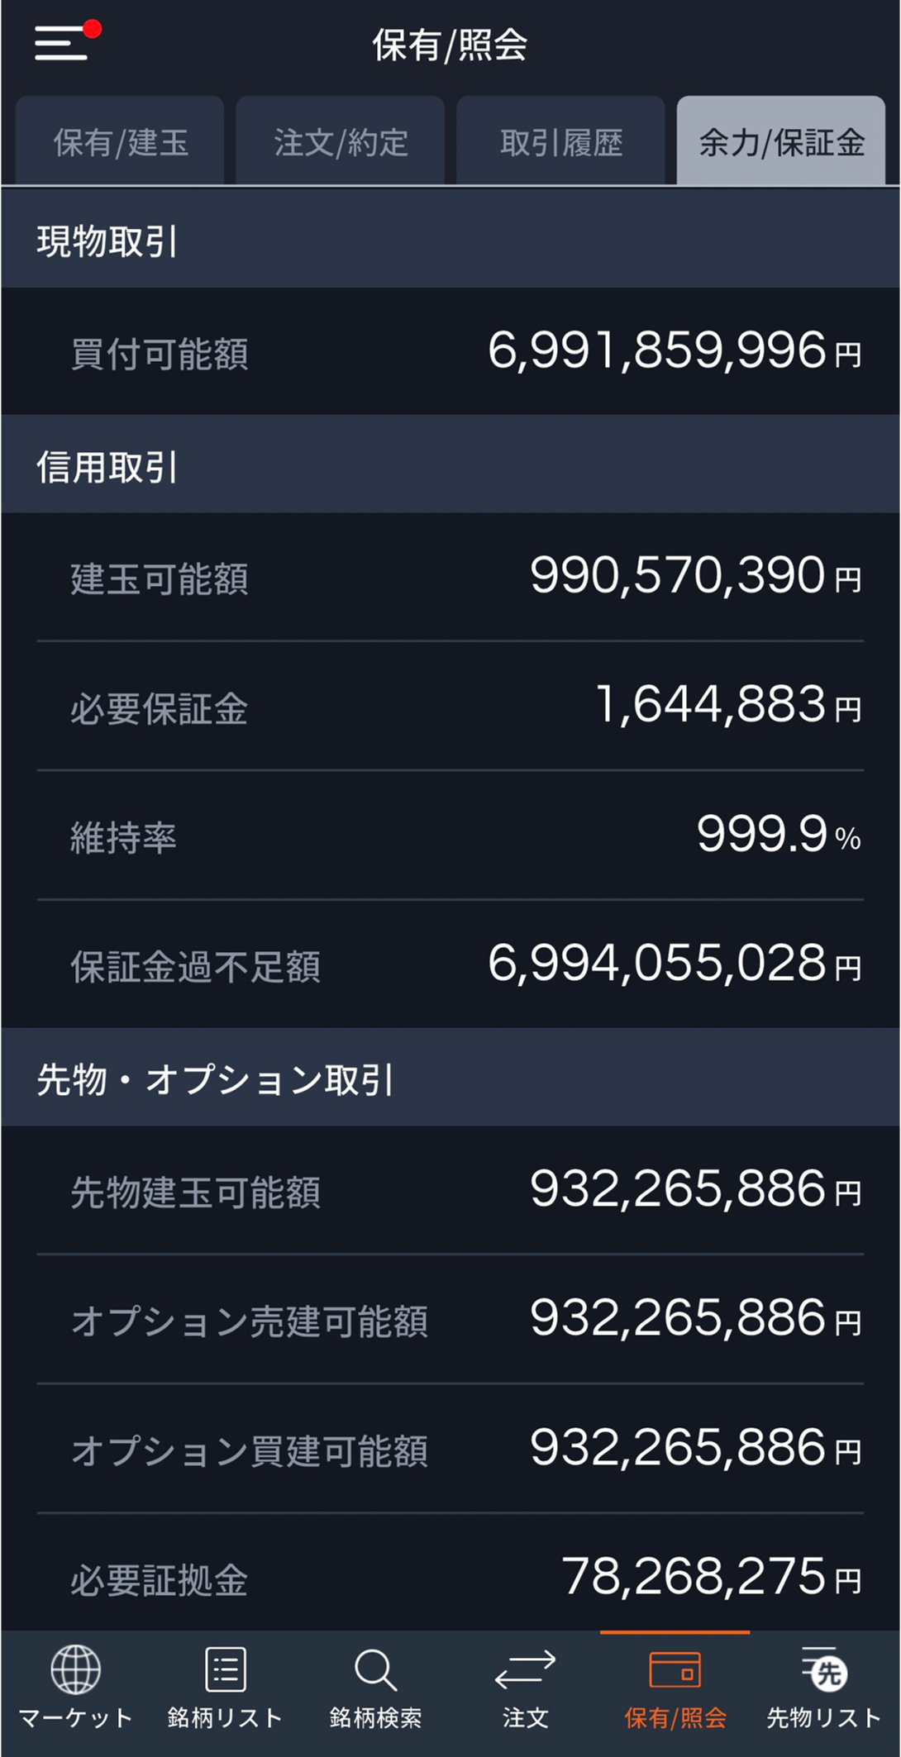Tap the オプション売建可能額 row
The width and height of the screenshot is (901, 1757).
coord(450,1320)
